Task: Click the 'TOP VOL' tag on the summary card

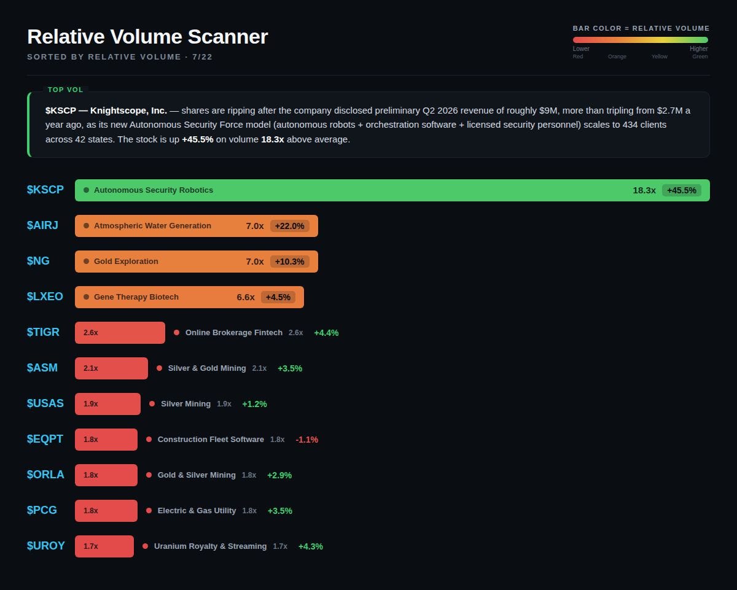Action: click(65, 90)
